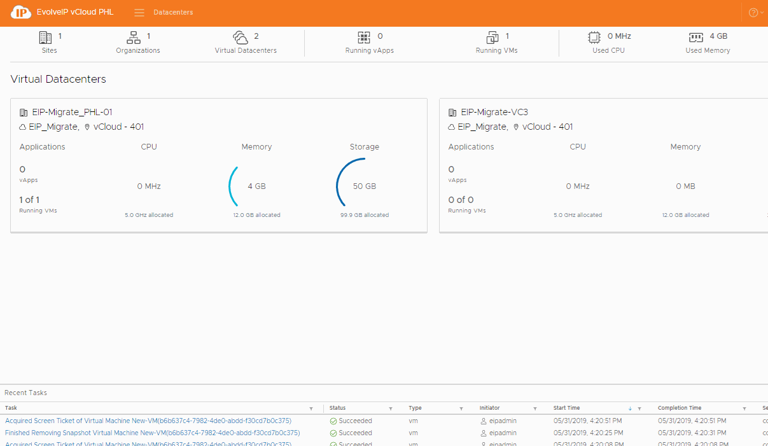This screenshot has height=446, width=768.
Task: Click the Sites building icon
Action: click(x=45, y=37)
